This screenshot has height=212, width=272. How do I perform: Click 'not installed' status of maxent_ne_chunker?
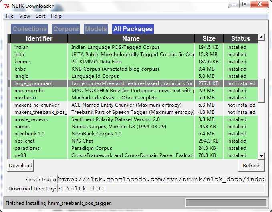point(241,105)
